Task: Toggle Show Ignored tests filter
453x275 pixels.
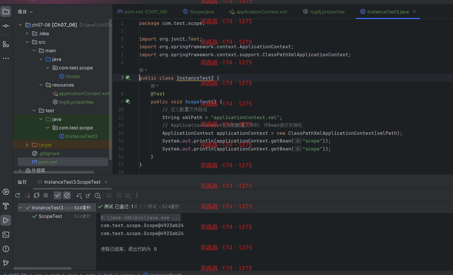Action: tap(67, 196)
